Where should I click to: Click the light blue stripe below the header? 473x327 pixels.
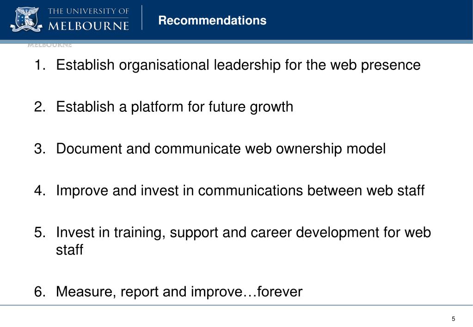point(237,42)
